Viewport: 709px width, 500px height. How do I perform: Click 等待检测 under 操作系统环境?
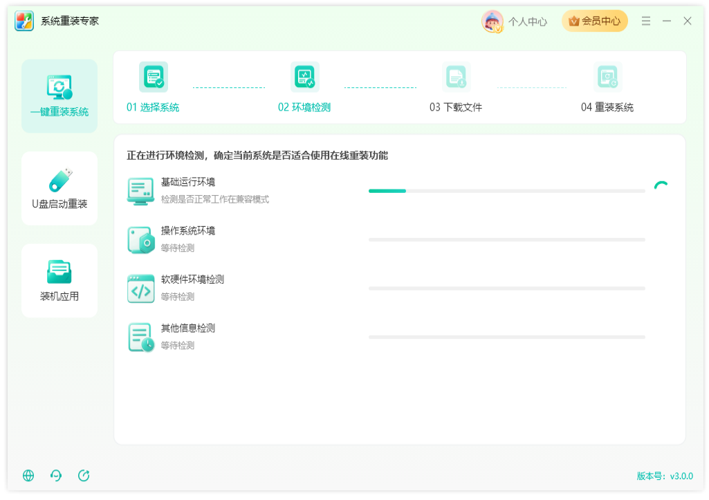pos(178,248)
